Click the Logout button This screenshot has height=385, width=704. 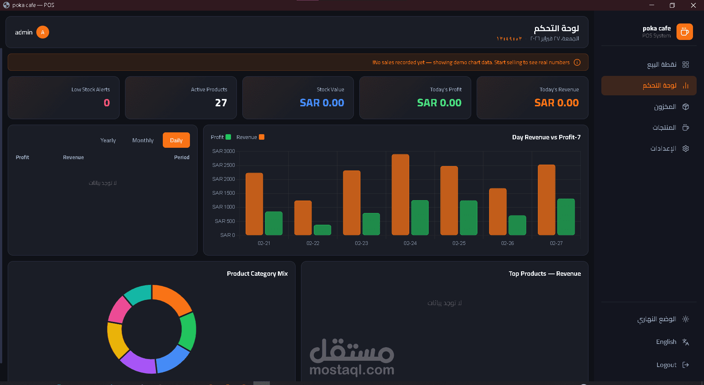click(x=649, y=365)
